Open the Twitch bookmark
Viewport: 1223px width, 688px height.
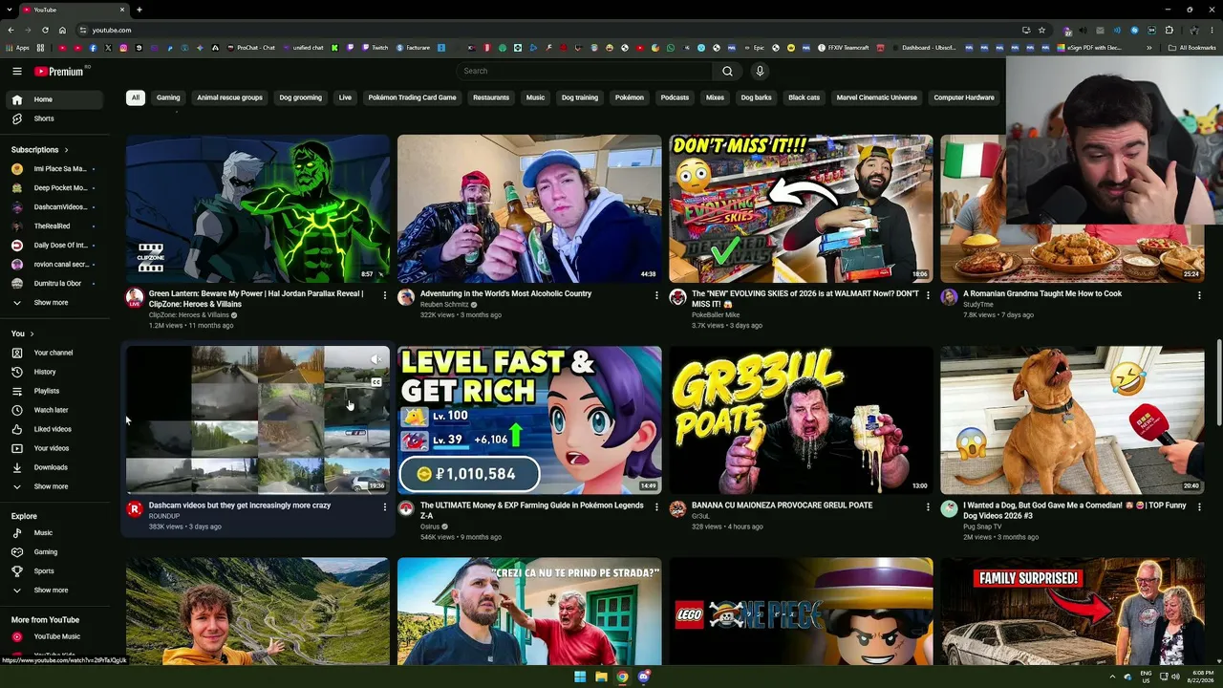tap(374, 48)
